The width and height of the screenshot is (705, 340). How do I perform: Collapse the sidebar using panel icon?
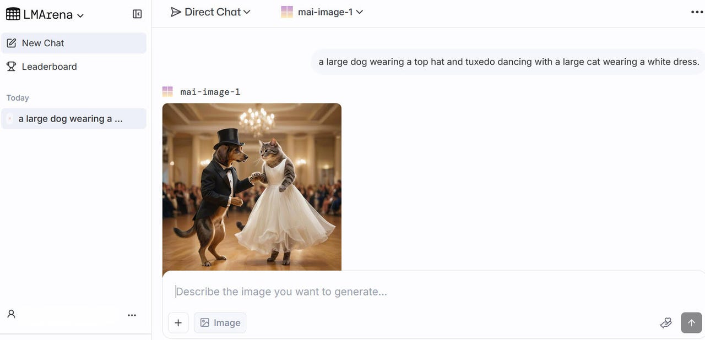(137, 14)
